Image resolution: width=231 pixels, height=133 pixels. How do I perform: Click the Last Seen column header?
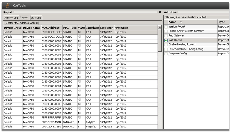[106, 28]
